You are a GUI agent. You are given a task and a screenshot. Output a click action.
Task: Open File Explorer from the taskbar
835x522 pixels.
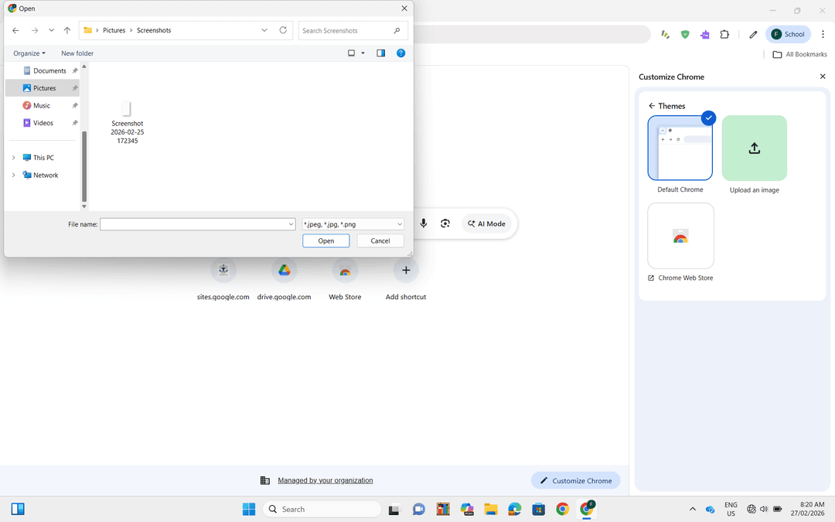490,509
